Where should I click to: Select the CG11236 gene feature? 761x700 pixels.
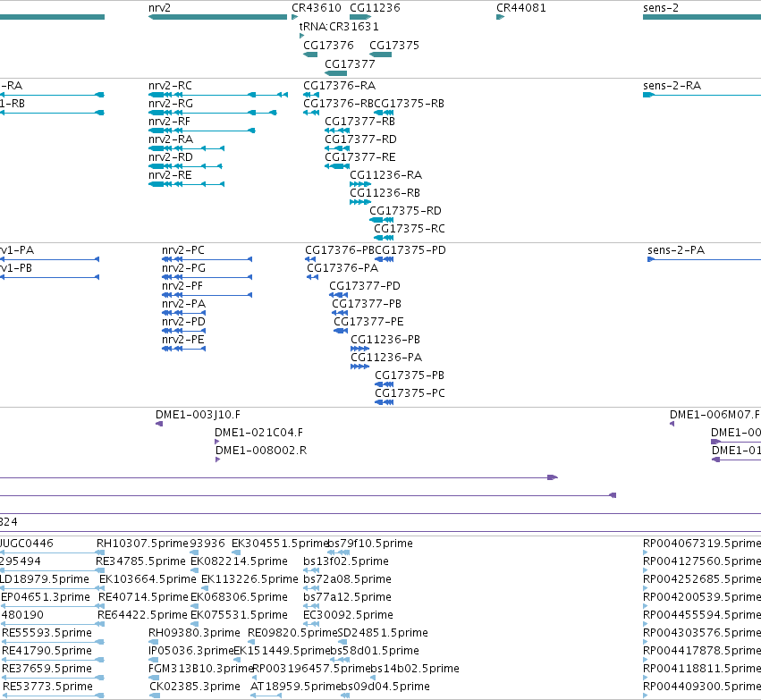click(360, 17)
